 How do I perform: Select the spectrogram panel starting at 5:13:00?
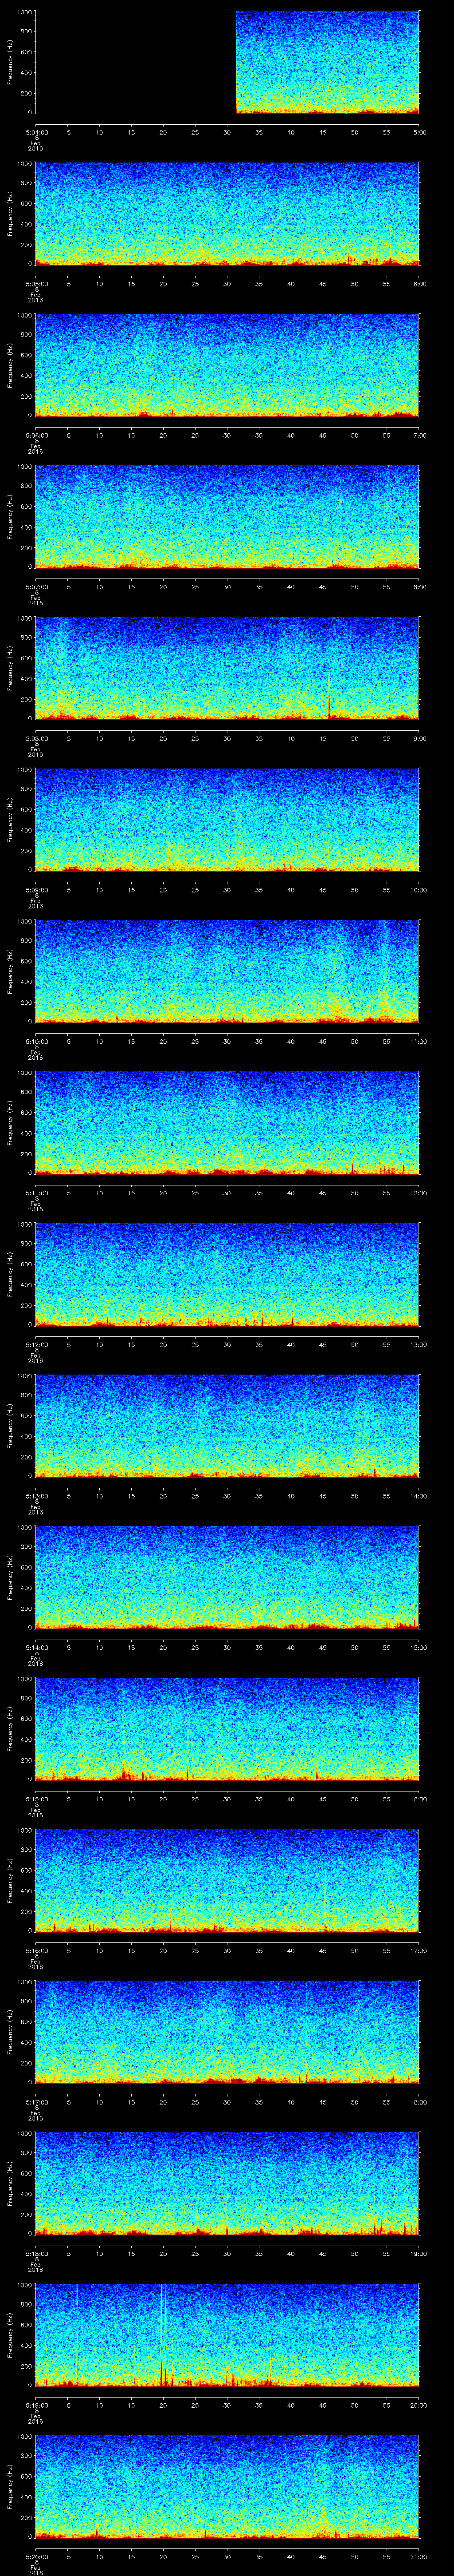pos(227,1425)
